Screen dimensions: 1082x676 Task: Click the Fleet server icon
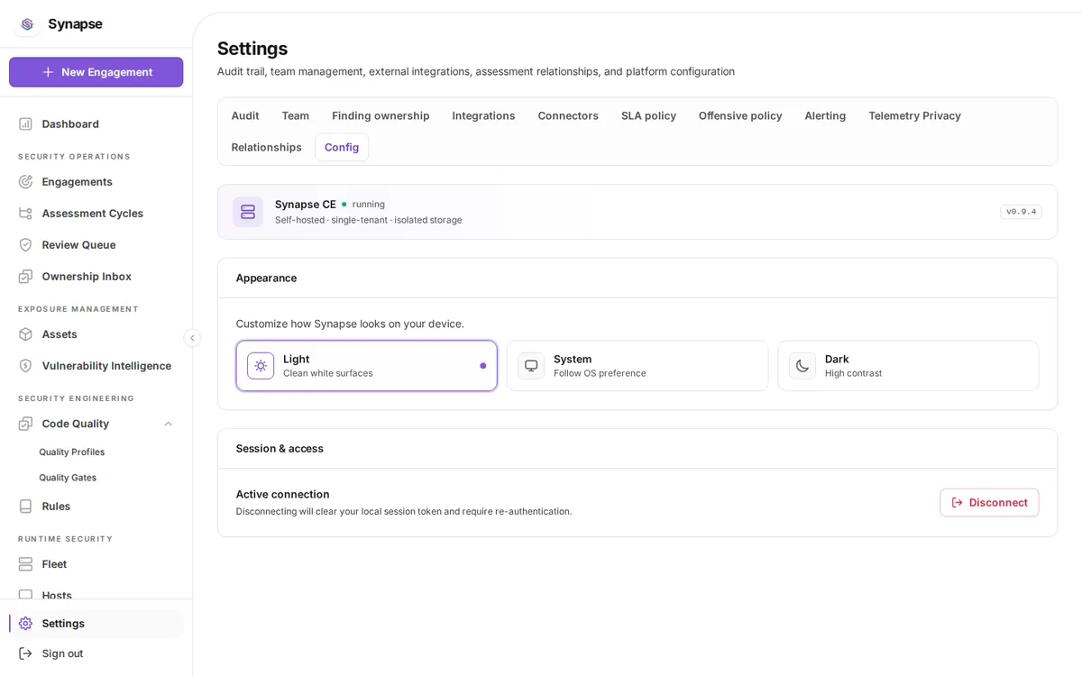pos(25,563)
